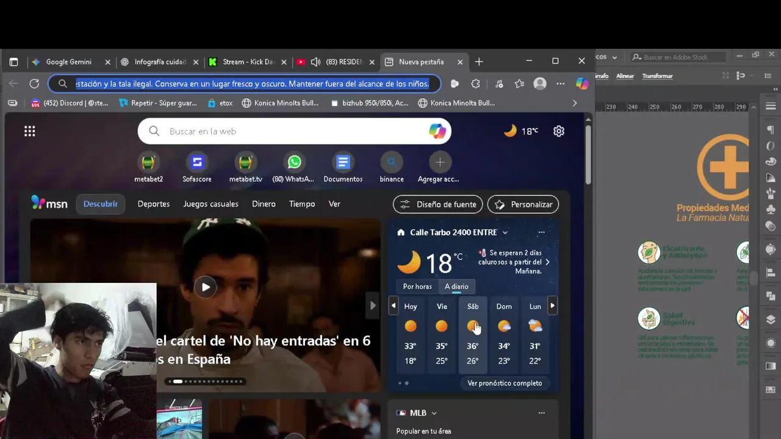Expand the MLB card dropdown
Viewport: 781px width, 439px height.
point(434,413)
